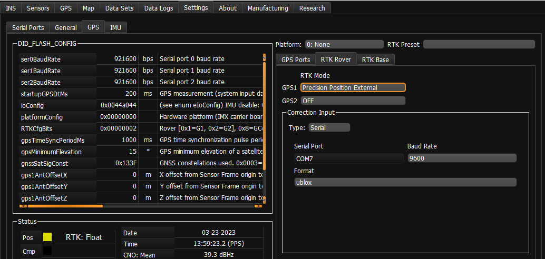545x259 pixels.
Task: Edit the ioConfig value 0x0044a044
Action: click(x=117, y=105)
